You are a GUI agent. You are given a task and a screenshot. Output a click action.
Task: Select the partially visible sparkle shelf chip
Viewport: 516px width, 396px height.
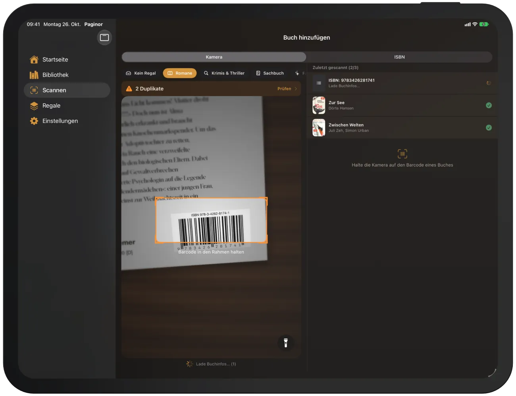[x=299, y=73]
